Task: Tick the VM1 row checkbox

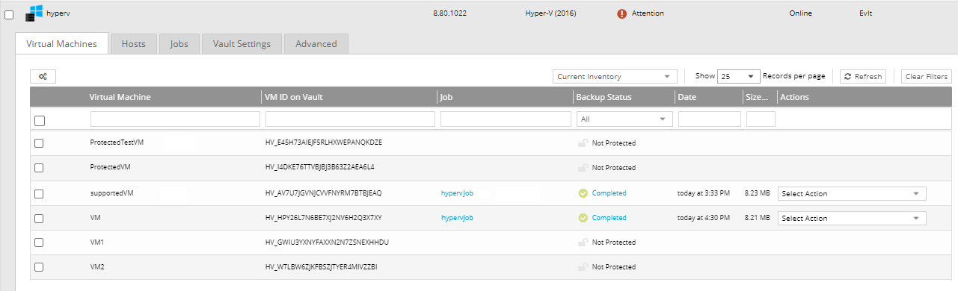Action: click(x=39, y=243)
